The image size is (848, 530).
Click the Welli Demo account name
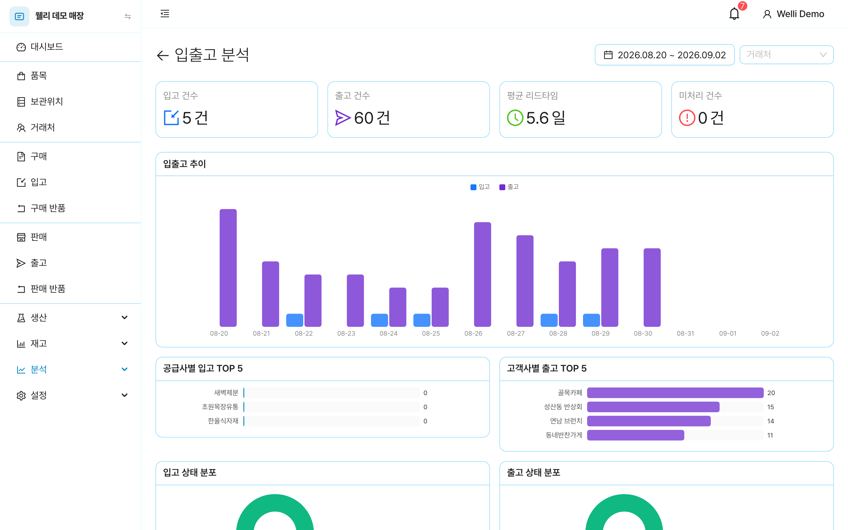pos(800,14)
